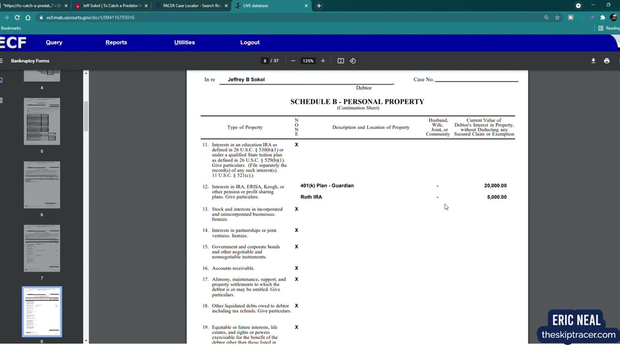Viewport: 620px width, 349px height.
Task: Close the LIVE database tab
Action: point(306,6)
